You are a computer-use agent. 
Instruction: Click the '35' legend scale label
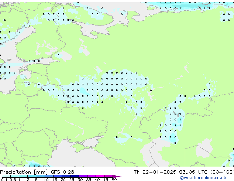pyautogui.click(x=89, y=180)
